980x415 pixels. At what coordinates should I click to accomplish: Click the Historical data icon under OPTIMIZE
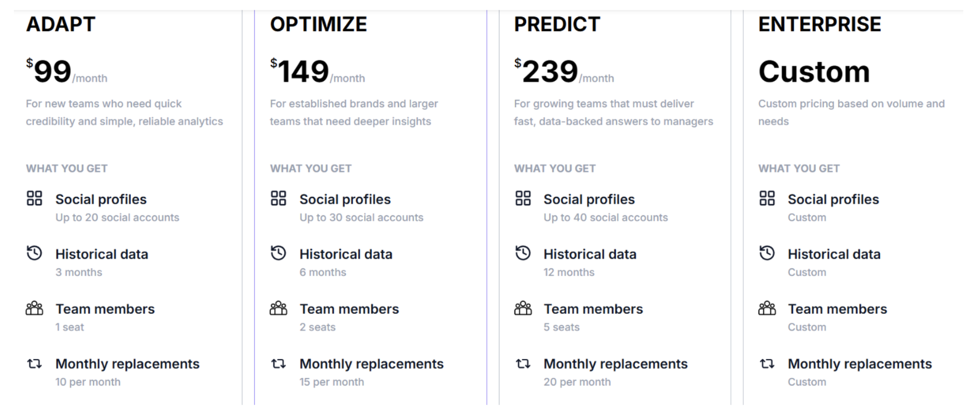(278, 253)
